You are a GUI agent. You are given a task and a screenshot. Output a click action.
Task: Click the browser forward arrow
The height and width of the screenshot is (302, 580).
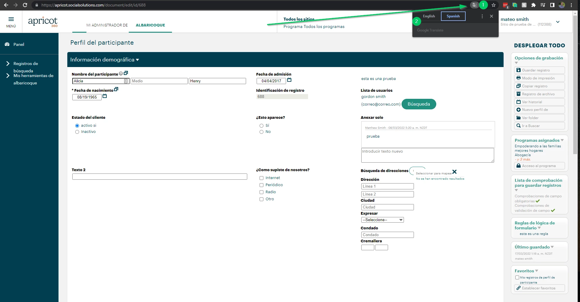pos(16,5)
